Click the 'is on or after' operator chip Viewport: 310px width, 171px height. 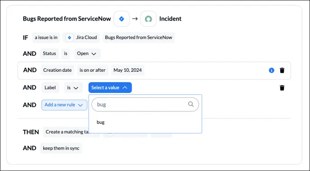pyautogui.click(x=92, y=70)
